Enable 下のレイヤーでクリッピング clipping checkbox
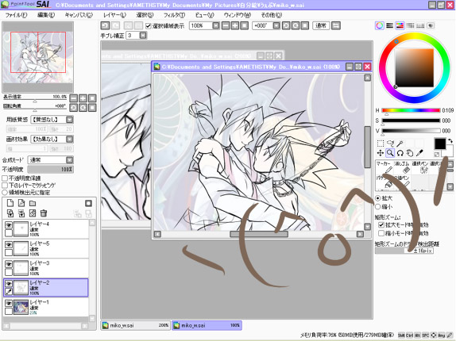This screenshot has height=341, width=456. click(x=5, y=185)
